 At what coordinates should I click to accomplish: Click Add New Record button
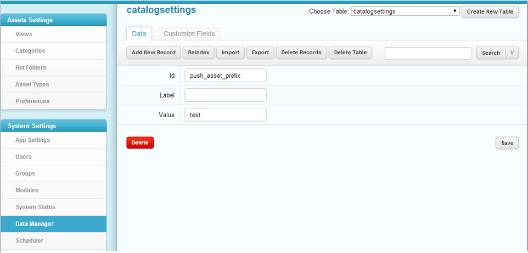[154, 53]
